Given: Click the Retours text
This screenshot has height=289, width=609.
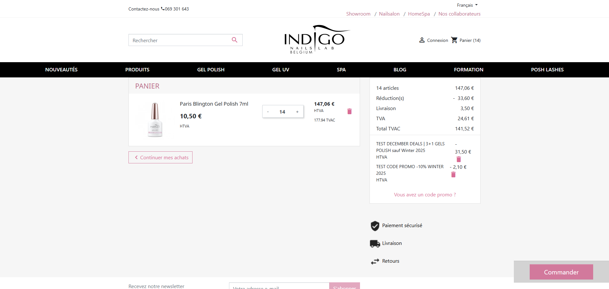Looking at the screenshot, I should coord(391,261).
